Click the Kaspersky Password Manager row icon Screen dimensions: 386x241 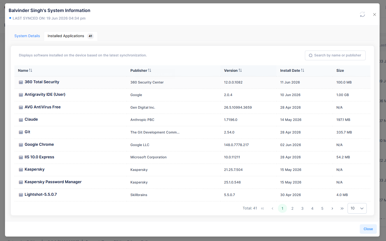click(21, 182)
